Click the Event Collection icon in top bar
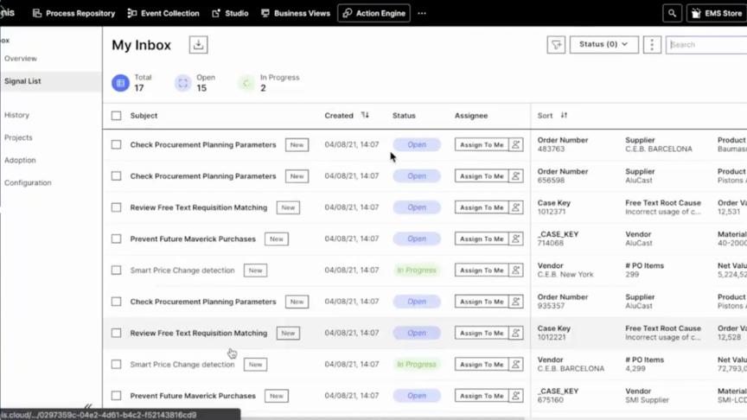Image resolution: width=747 pixels, height=420 pixels. pos(132,13)
